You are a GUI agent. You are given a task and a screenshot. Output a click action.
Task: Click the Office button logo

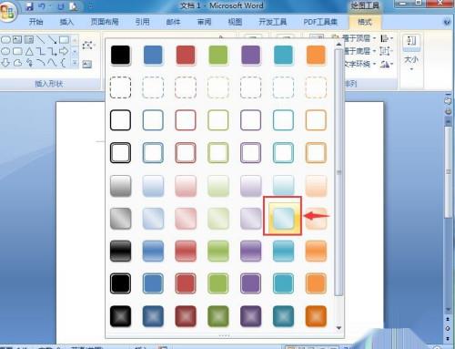pos(7,12)
